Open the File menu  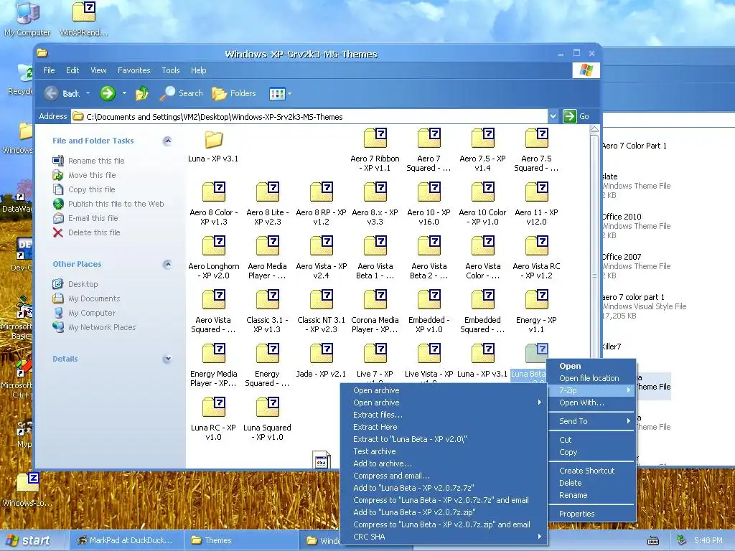pos(49,70)
